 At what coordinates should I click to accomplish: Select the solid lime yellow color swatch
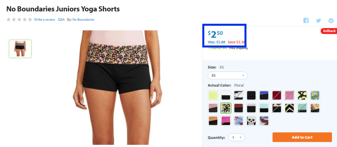213,95
